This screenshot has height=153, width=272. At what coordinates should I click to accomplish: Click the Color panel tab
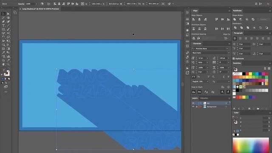click(236, 113)
